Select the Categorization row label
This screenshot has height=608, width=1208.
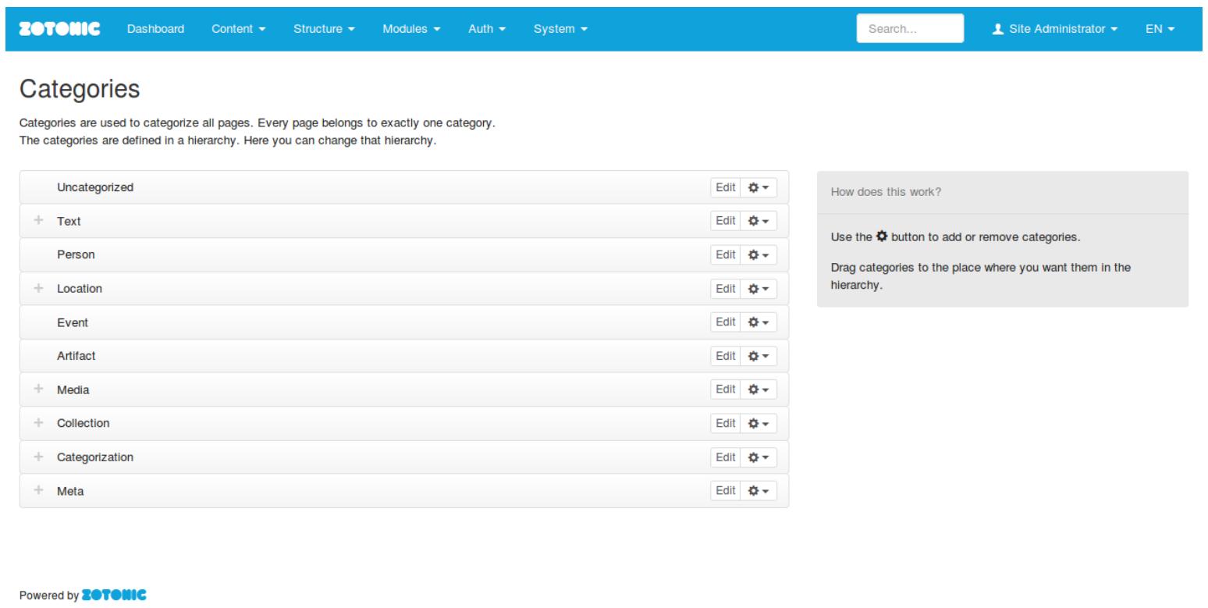click(x=95, y=457)
